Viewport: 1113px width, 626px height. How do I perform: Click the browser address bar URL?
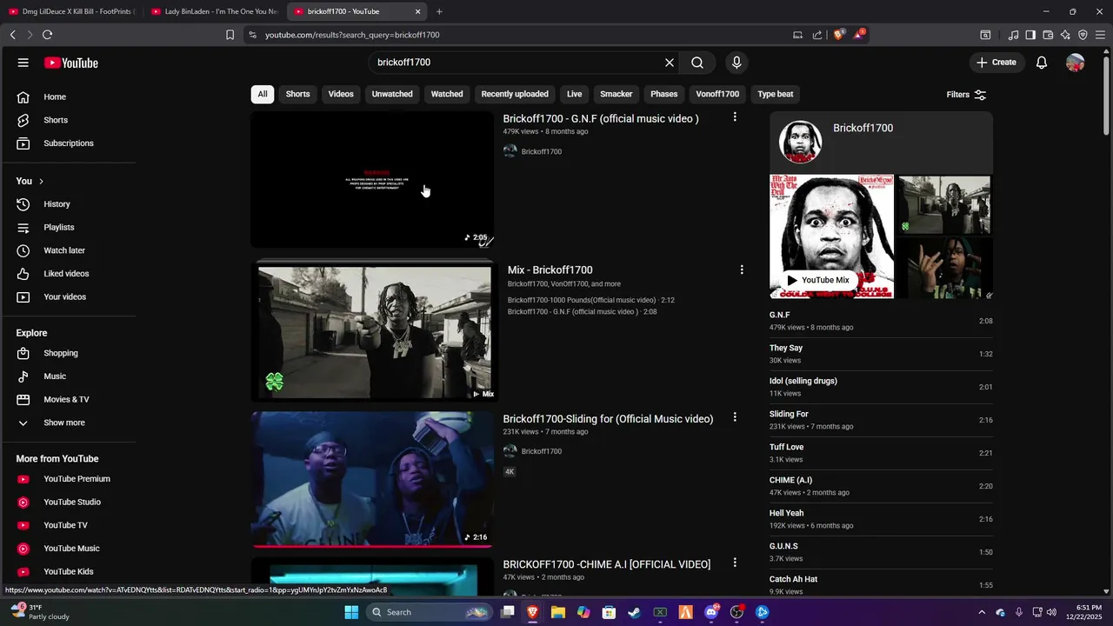pos(352,35)
